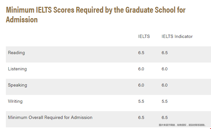The width and height of the screenshot is (211, 129).
Task: Click the Writing IELTS score 5.5
Action: pyautogui.click(x=141, y=101)
